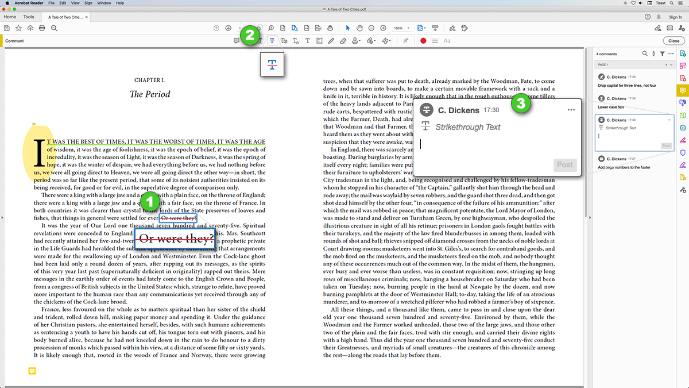
Task: Select the sticky note comment tool
Action: (237, 41)
